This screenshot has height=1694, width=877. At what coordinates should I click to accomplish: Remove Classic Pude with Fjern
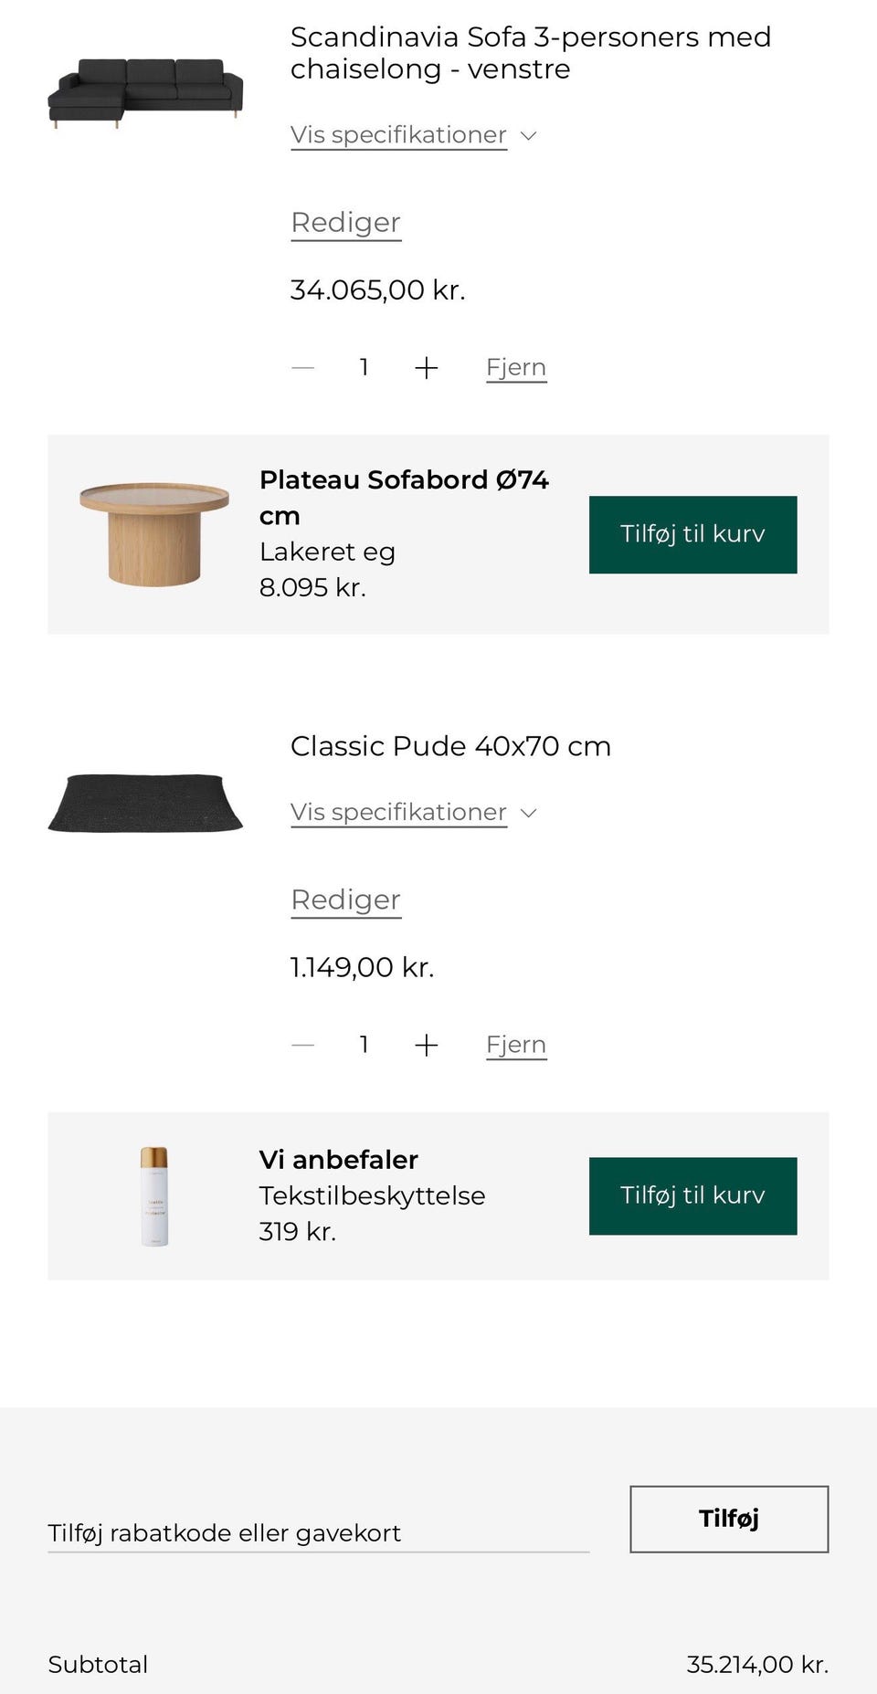515,1044
